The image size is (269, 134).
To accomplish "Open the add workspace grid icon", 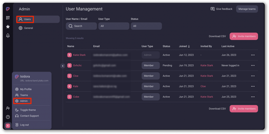I will click(8, 18).
